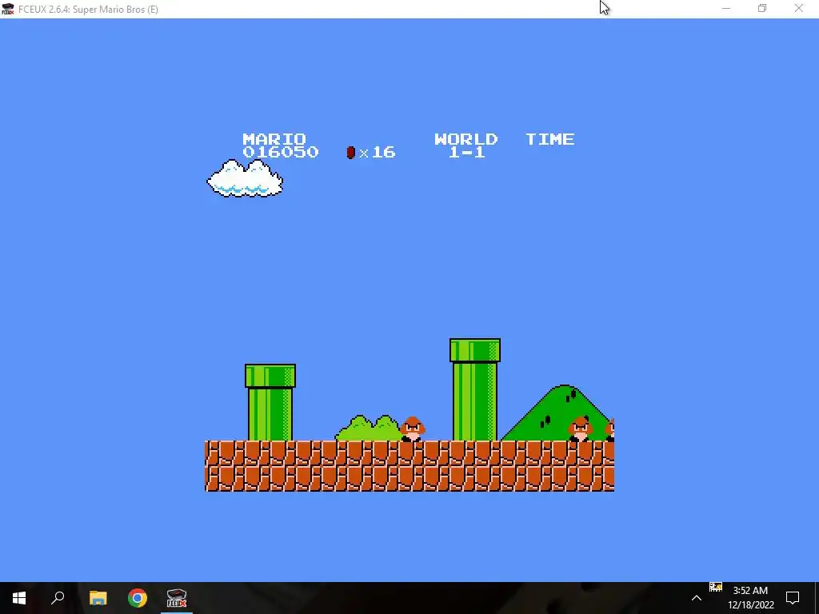Open the notification center icon
The height and width of the screenshot is (614, 819).
(793, 598)
